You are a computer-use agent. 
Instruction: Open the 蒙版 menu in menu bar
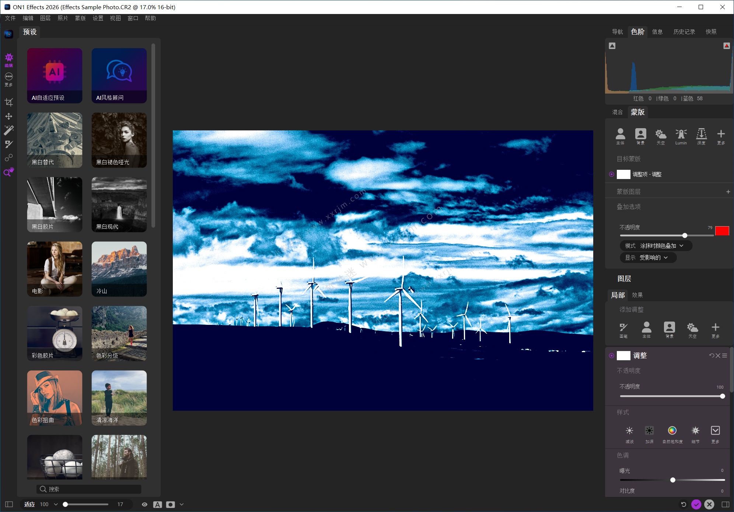[80, 18]
